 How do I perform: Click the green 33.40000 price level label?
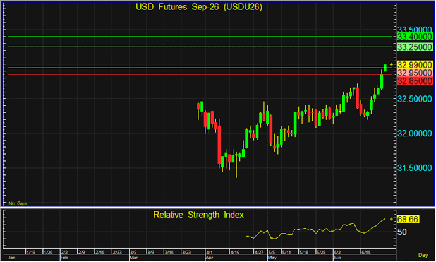[x=415, y=37]
